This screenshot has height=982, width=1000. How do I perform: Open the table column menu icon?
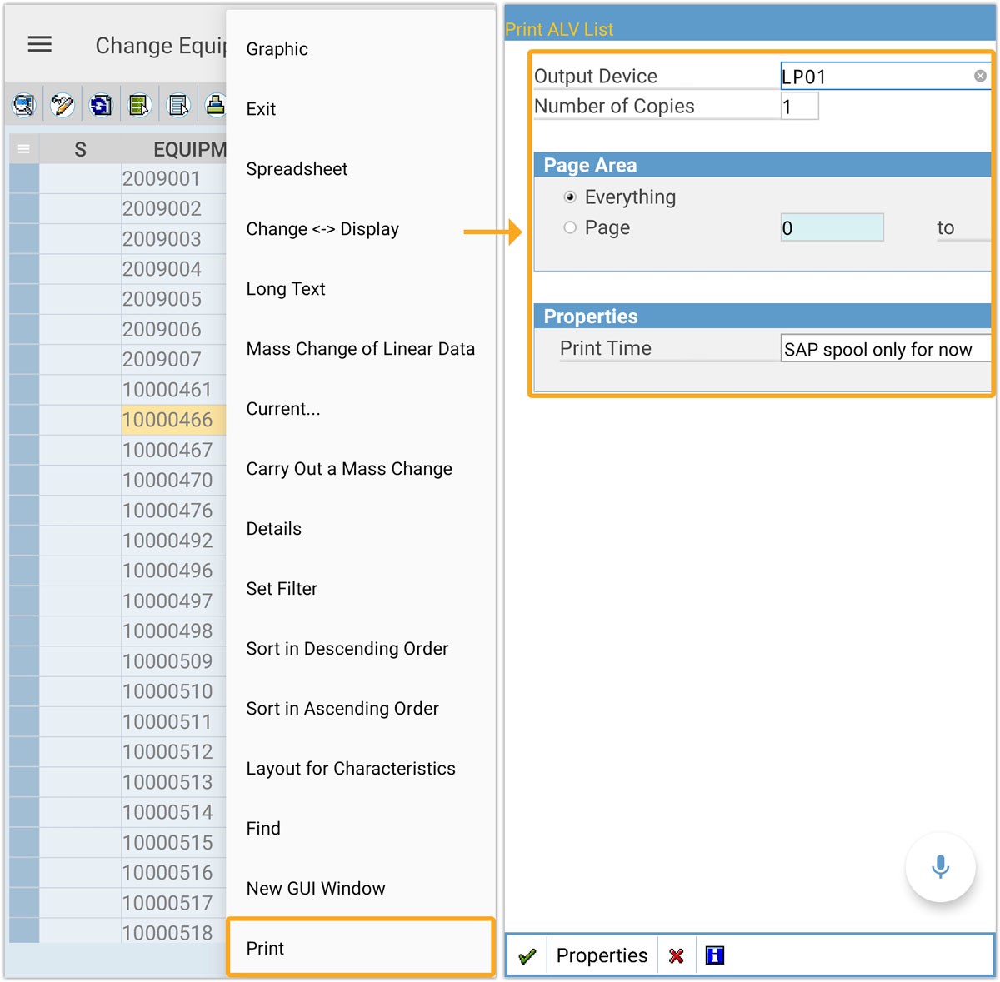tap(23, 149)
